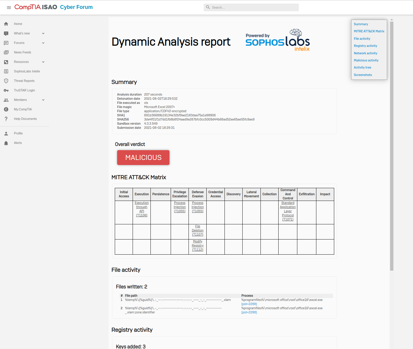This screenshot has width=413, height=349.
Task: Click the Forums chat bubble icon
Action: (6, 43)
